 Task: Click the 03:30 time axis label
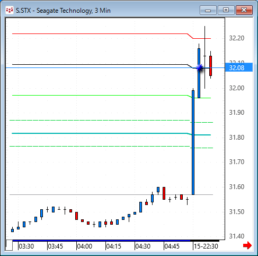[26, 246]
